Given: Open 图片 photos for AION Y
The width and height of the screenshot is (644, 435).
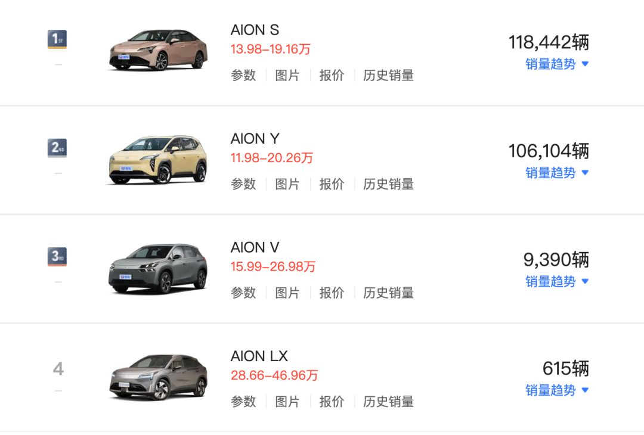Looking at the screenshot, I should pos(287,184).
